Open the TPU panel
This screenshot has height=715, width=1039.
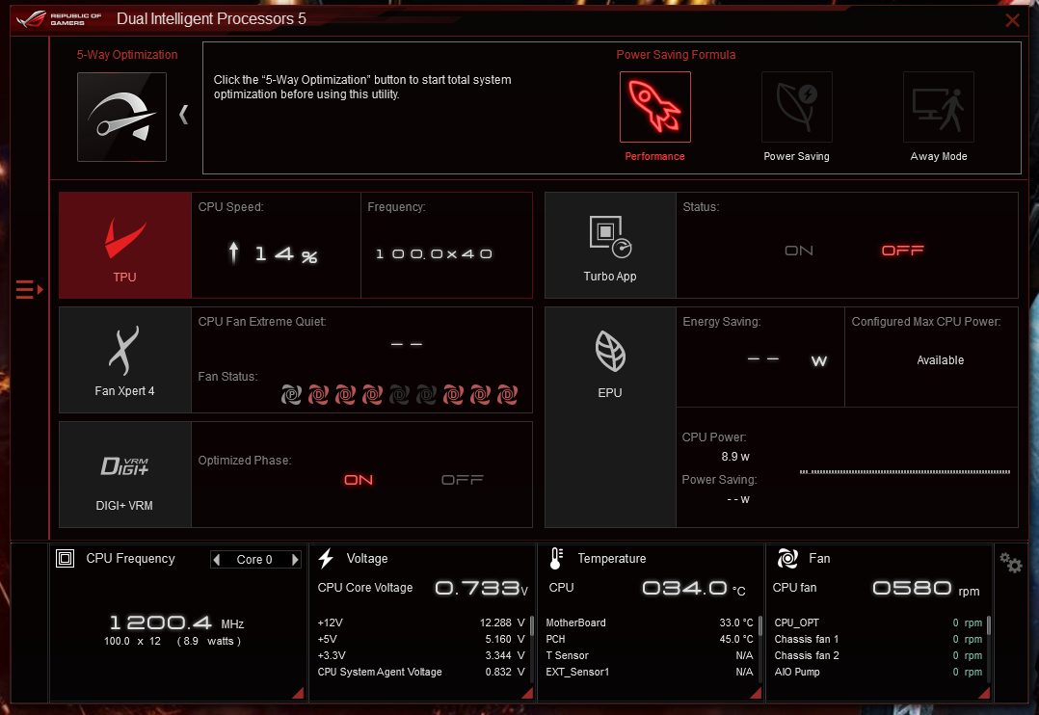tap(125, 245)
